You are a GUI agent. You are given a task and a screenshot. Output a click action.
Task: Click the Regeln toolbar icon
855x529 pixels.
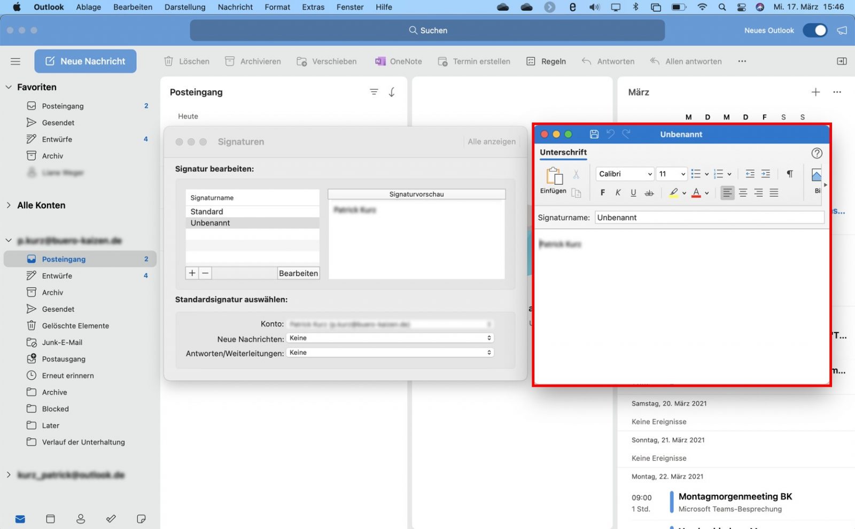click(x=531, y=61)
